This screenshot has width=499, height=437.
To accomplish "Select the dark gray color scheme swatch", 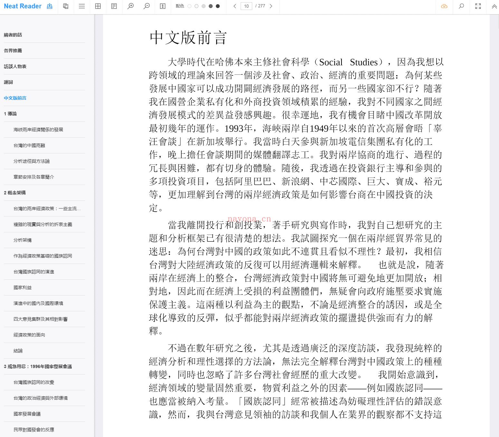I will 211,6.
